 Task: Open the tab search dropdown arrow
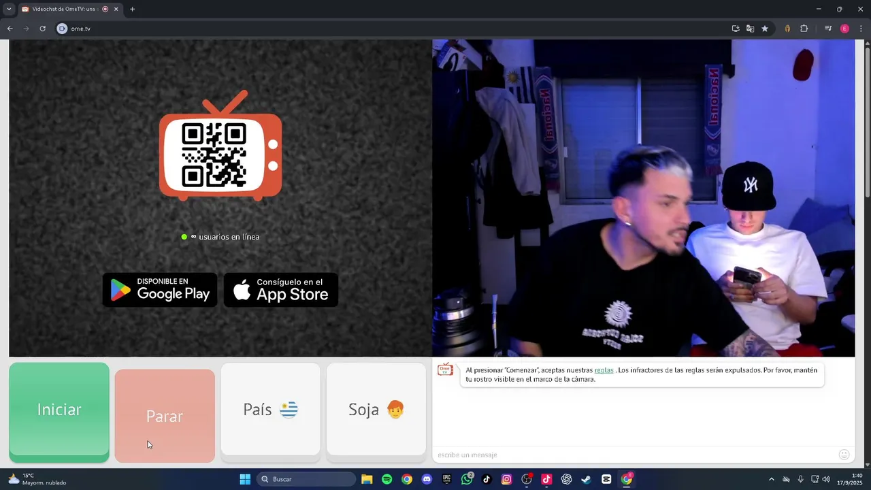[x=8, y=9]
